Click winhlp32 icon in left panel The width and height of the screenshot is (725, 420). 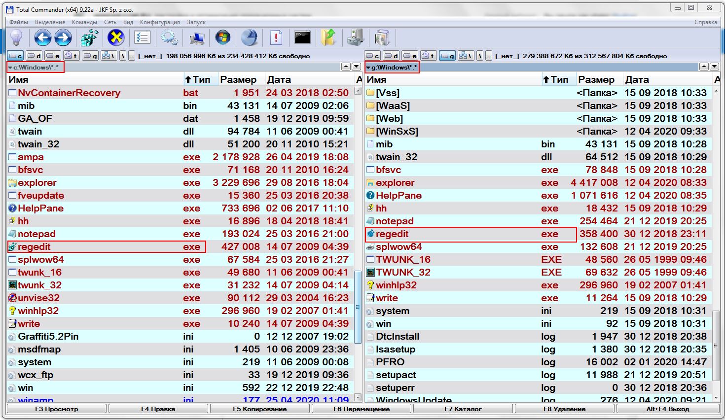12,311
